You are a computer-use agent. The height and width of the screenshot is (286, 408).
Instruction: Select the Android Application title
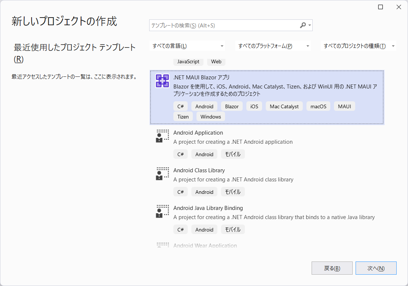coord(198,133)
